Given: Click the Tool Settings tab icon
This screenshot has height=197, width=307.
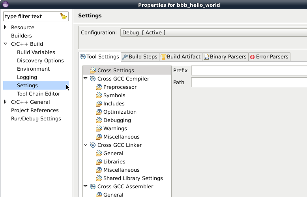Looking at the screenshot, I should [x=83, y=56].
